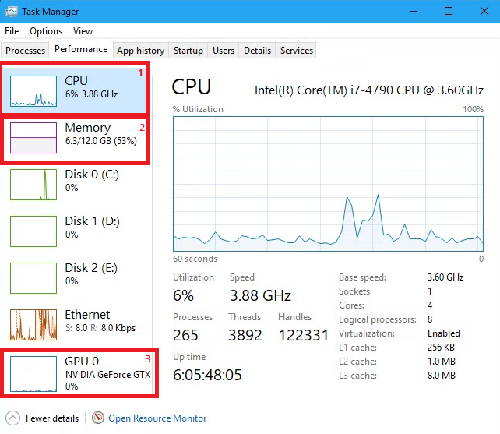Screen dimensions: 500x434
Task: Select the Performance tab
Action: click(81, 49)
